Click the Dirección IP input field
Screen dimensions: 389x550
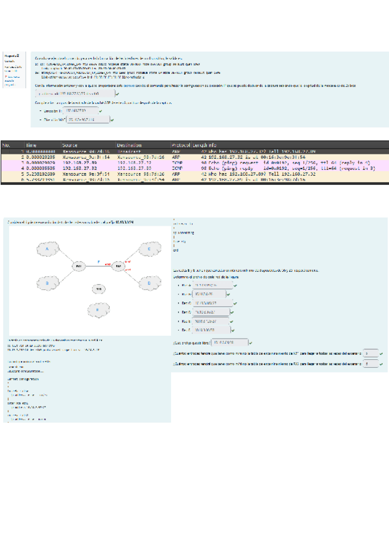[80, 111]
